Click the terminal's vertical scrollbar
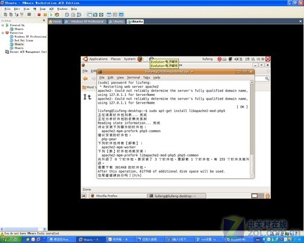This screenshot has height=243, width=304. point(251,129)
